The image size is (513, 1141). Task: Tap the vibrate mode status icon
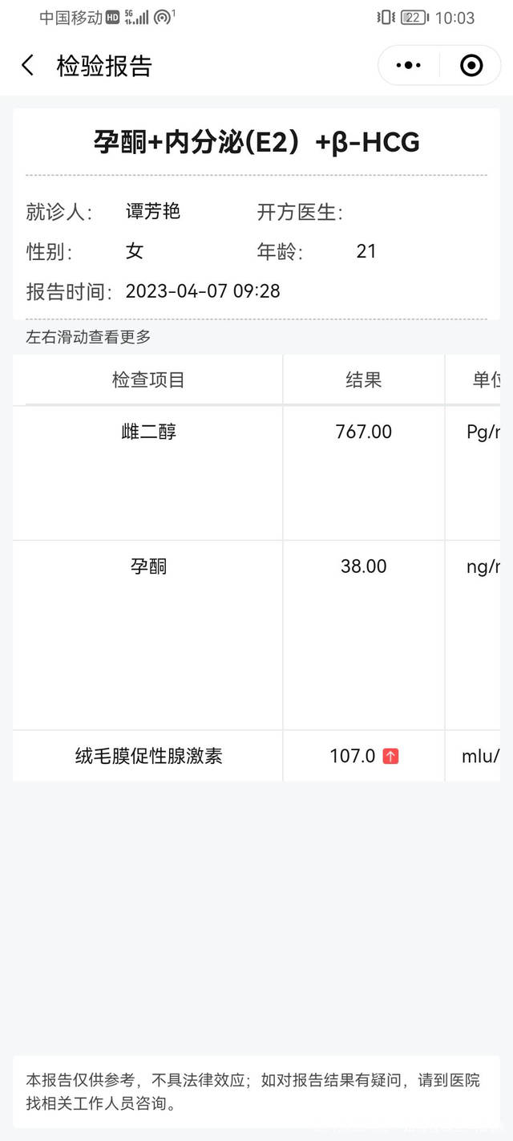[x=386, y=18]
